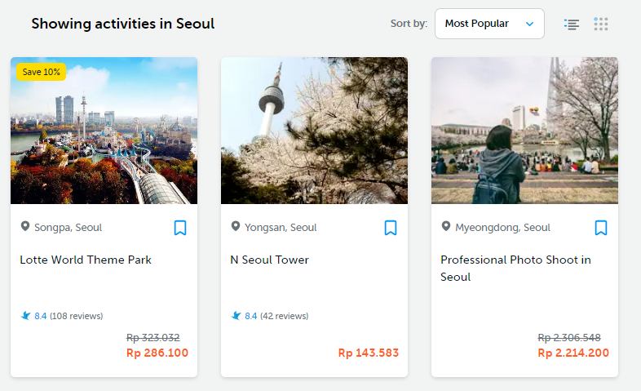Click the Lotte World Theme Park title
641x391 pixels.
86,260
